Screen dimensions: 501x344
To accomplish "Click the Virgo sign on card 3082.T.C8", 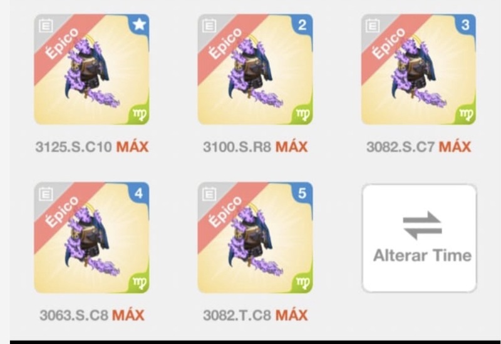I will [302, 283].
